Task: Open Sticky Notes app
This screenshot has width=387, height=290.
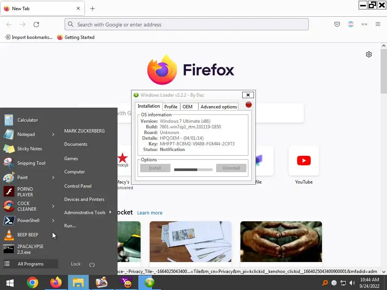Action: pos(29,149)
